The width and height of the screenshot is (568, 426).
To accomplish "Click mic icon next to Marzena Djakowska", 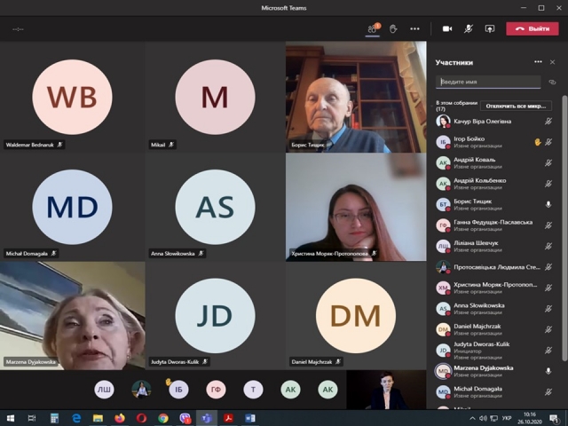I will tap(548, 368).
